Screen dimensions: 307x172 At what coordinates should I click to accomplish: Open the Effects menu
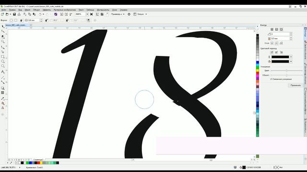click(47, 10)
